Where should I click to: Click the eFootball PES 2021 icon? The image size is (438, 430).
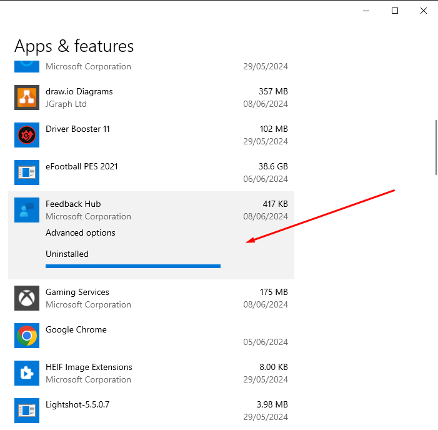coord(27,172)
